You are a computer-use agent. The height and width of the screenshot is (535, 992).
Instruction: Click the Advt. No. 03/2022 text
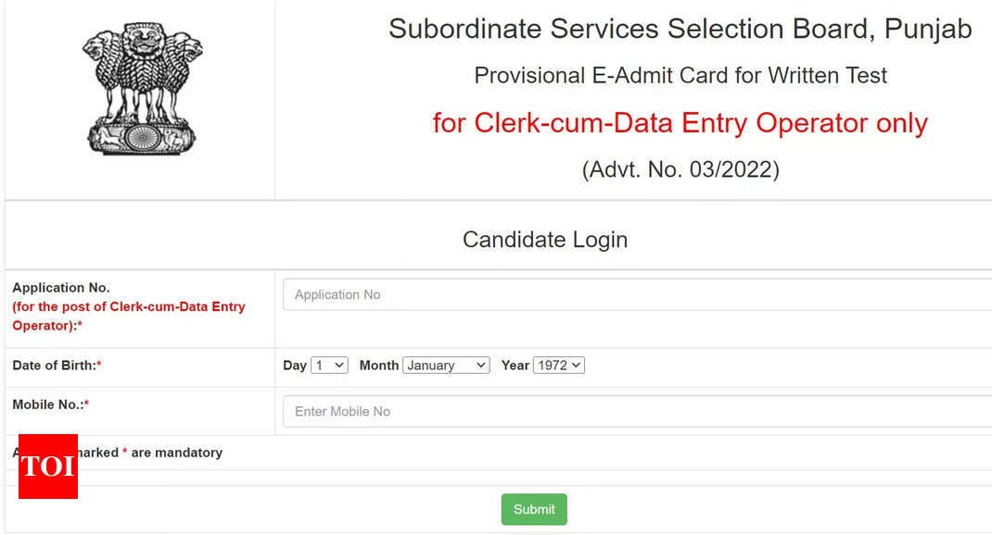(x=680, y=169)
